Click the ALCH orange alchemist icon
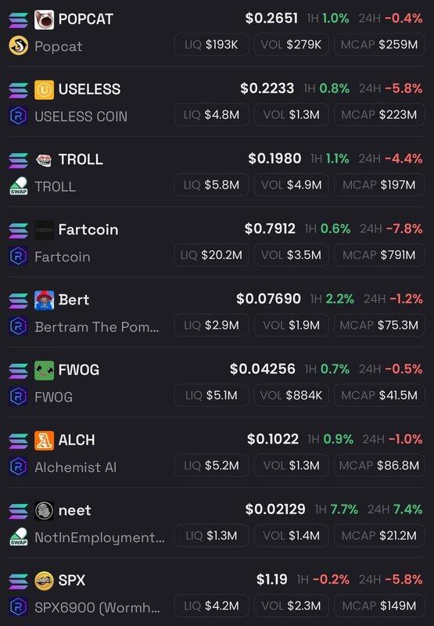Image resolution: width=434 pixels, height=626 pixels. tap(44, 441)
